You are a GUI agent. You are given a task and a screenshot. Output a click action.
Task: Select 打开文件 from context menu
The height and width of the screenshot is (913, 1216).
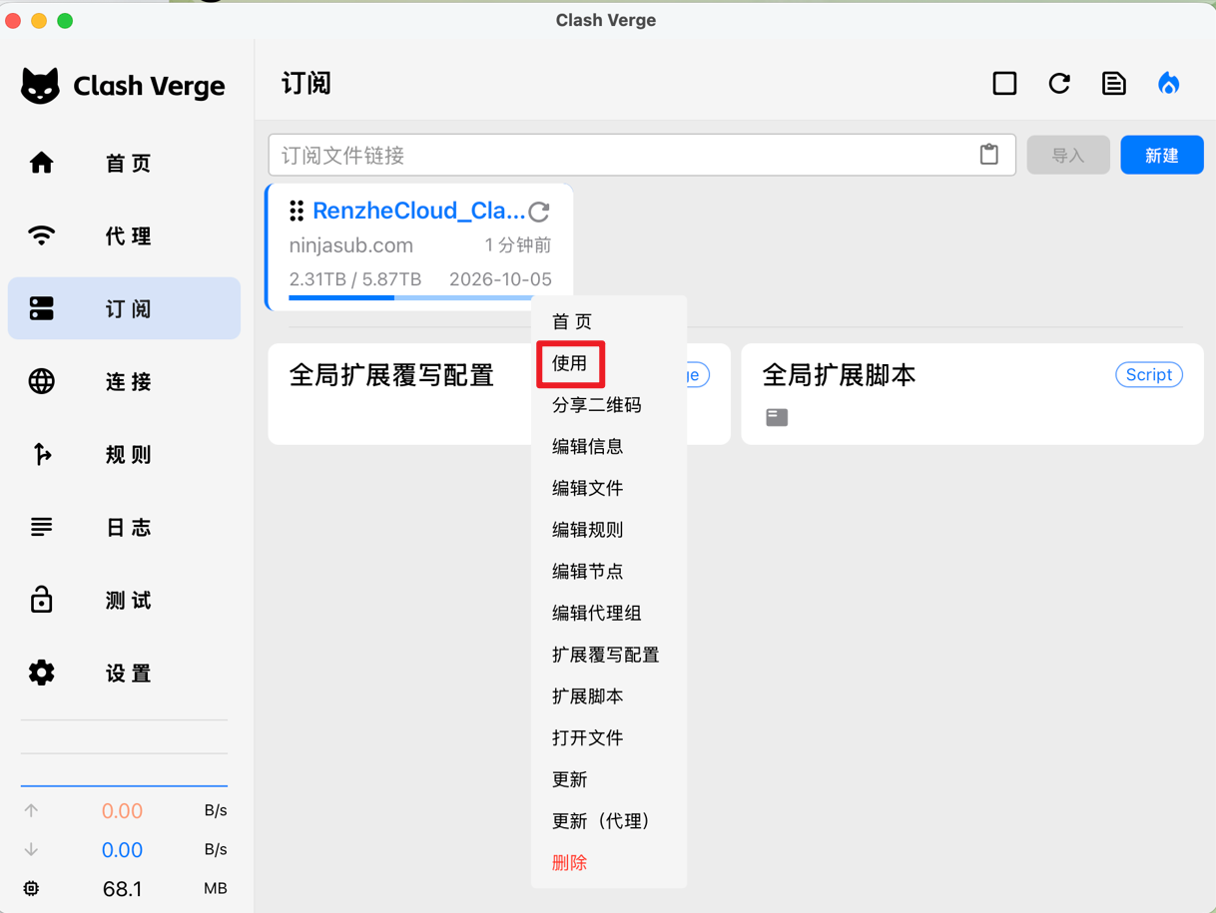[609, 737]
